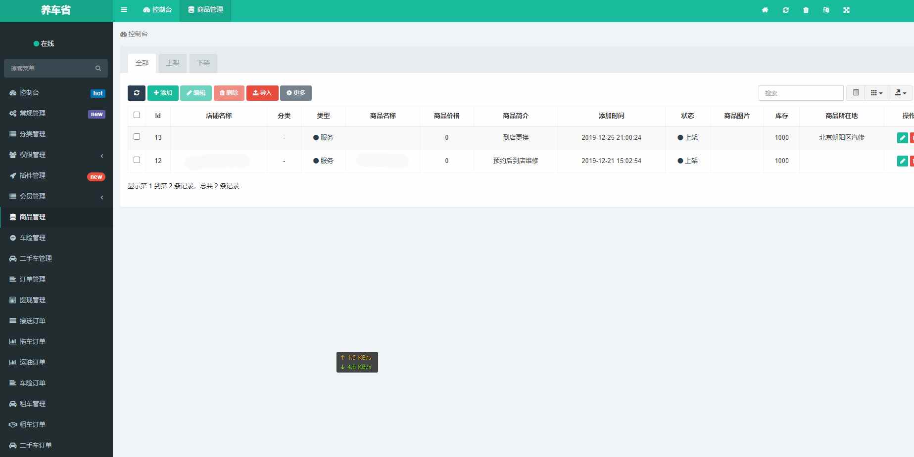Click refresh icon in top header bar
The image size is (914, 457).
pyautogui.click(x=785, y=10)
